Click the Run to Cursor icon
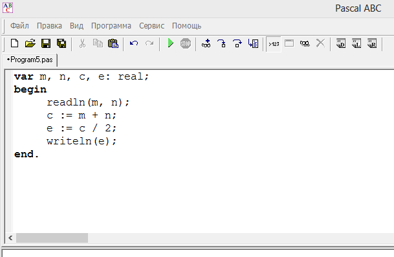Image resolution: width=394 pixels, height=257 pixels. 253,43
